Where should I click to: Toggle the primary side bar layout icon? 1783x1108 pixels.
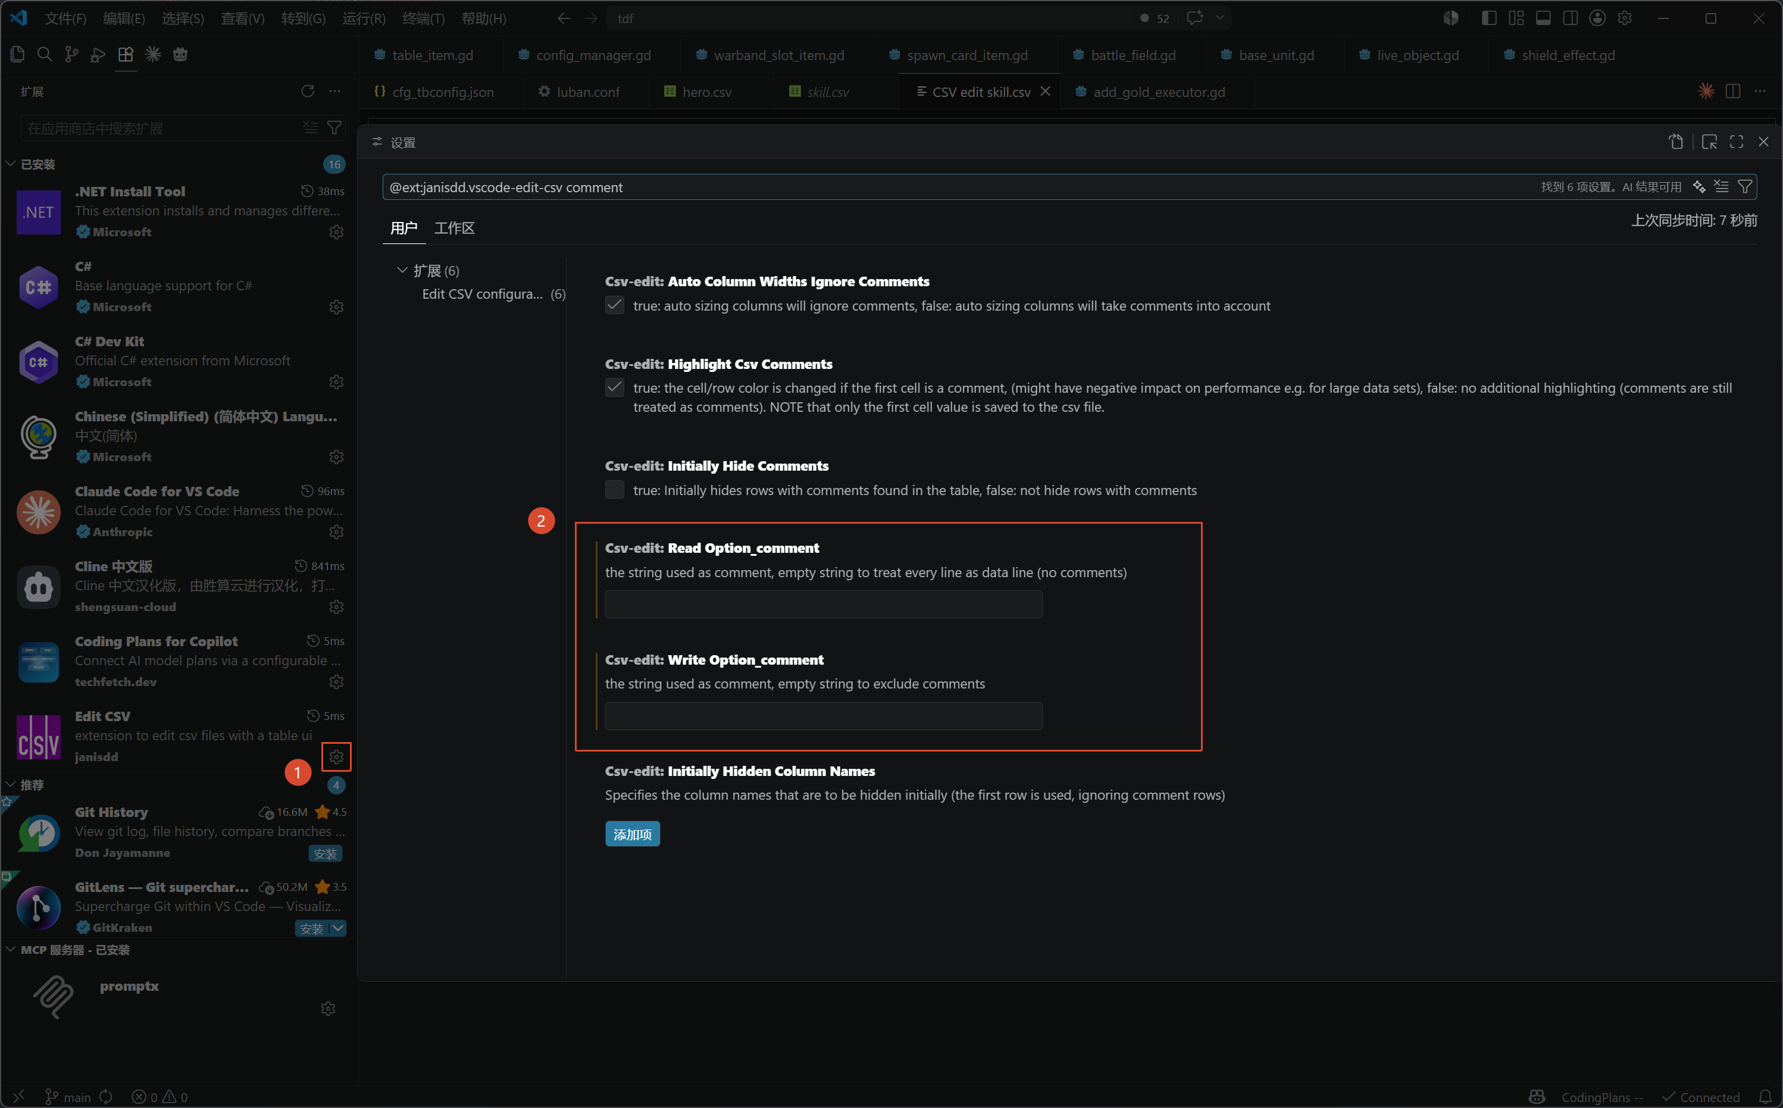(x=1489, y=18)
